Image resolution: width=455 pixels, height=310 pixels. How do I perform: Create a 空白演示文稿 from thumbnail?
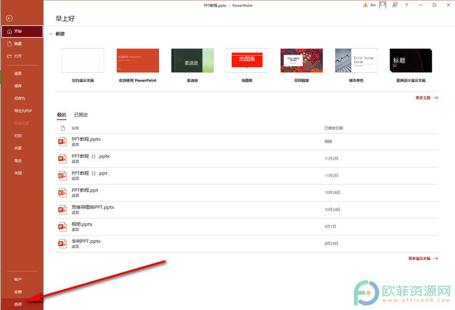[83, 61]
